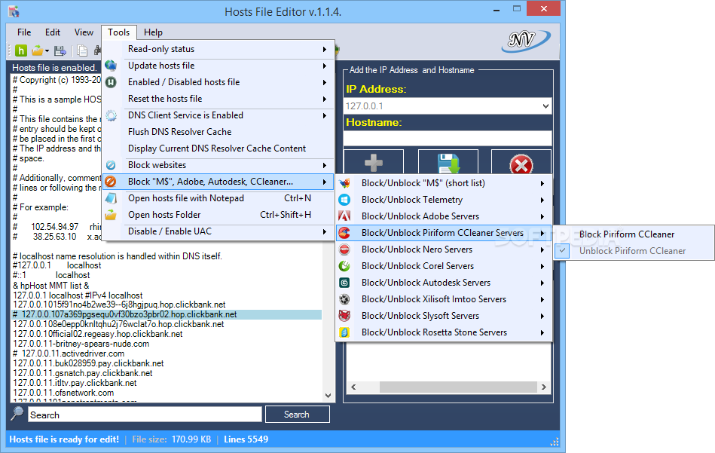The width and height of the screenshot is (715, 453).
Task: Open the dropdown arrow beside the folder icon
Action: 47,51
